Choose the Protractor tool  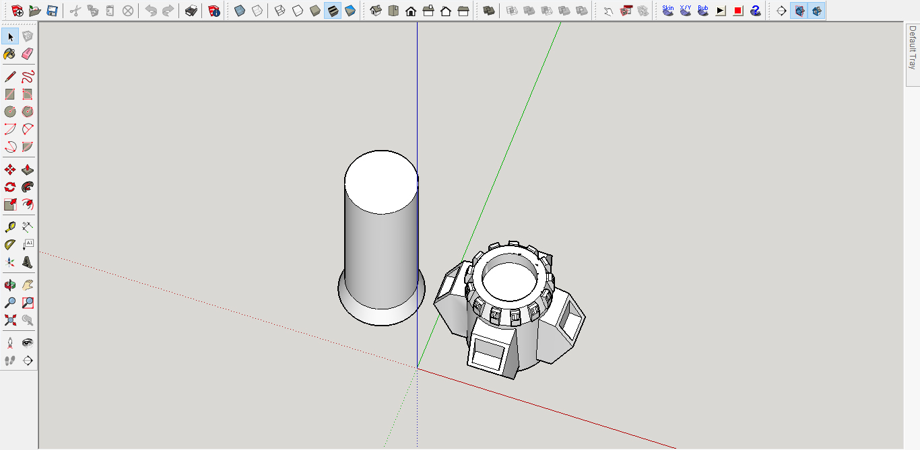click(10, 245)
